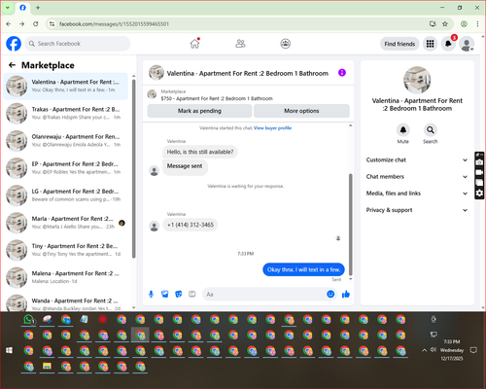Expand the Customize chat section

pyautogui.click(x=417, y=159)
